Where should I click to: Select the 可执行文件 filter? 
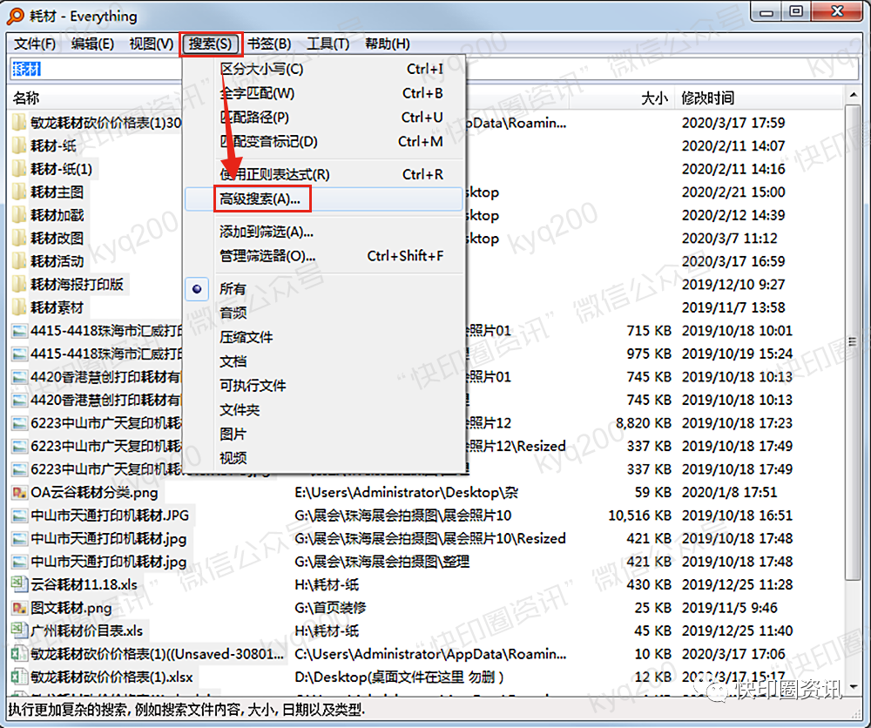(x=324, y=386)
